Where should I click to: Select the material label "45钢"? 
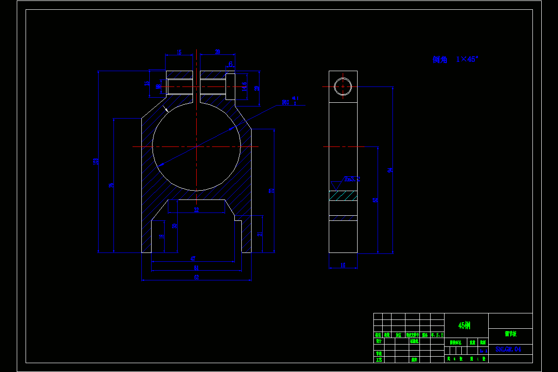[x=464, y=325]
